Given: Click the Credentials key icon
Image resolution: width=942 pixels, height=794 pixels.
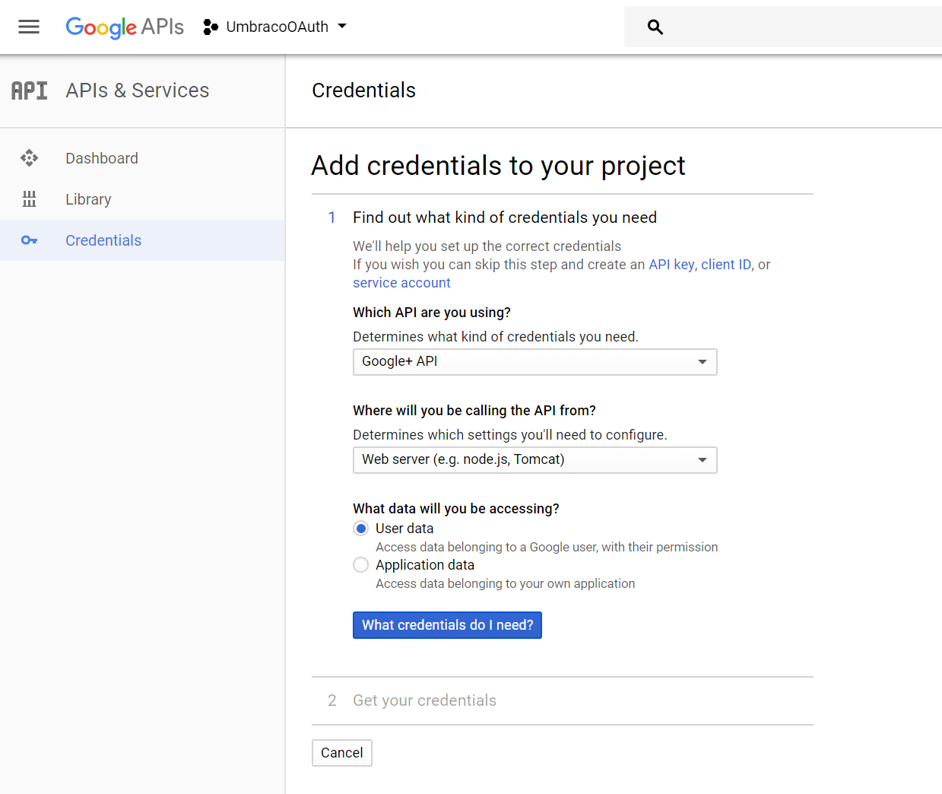Looking at the screenshot, I should pyautogui.click(x=29, y=240).
